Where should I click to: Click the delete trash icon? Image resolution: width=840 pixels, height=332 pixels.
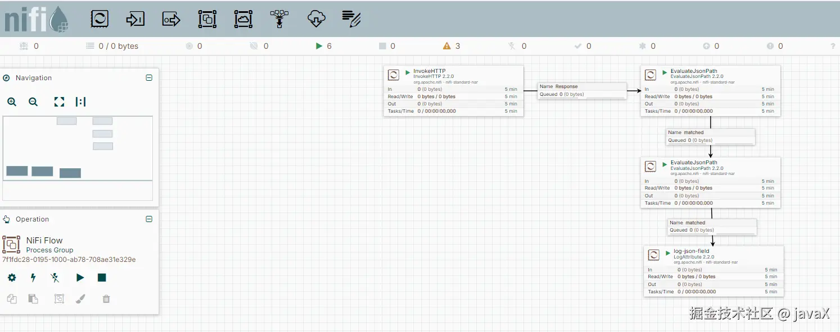click(106, 299)
